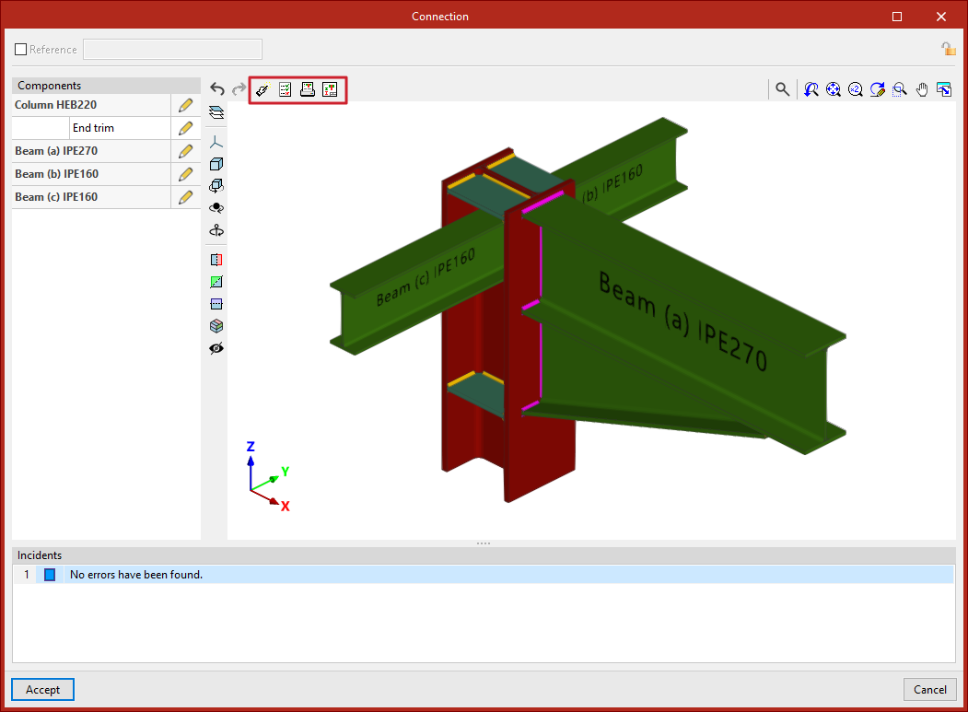Screen dimensions: 968x712
Task: Click the previous zoom magnifier icon
Action: 811,89
